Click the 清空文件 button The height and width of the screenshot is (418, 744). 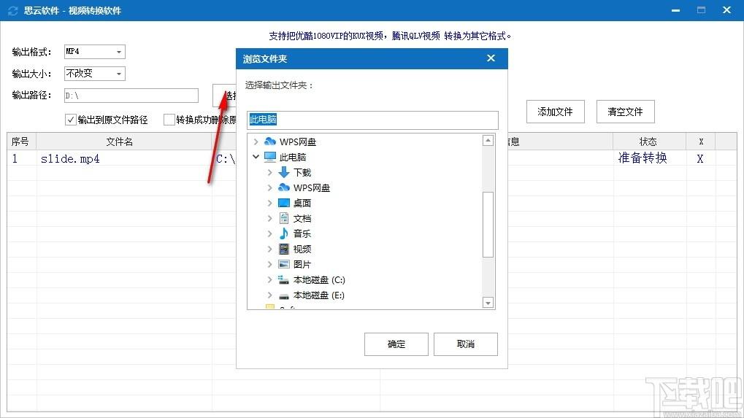[x=626, y=112]
